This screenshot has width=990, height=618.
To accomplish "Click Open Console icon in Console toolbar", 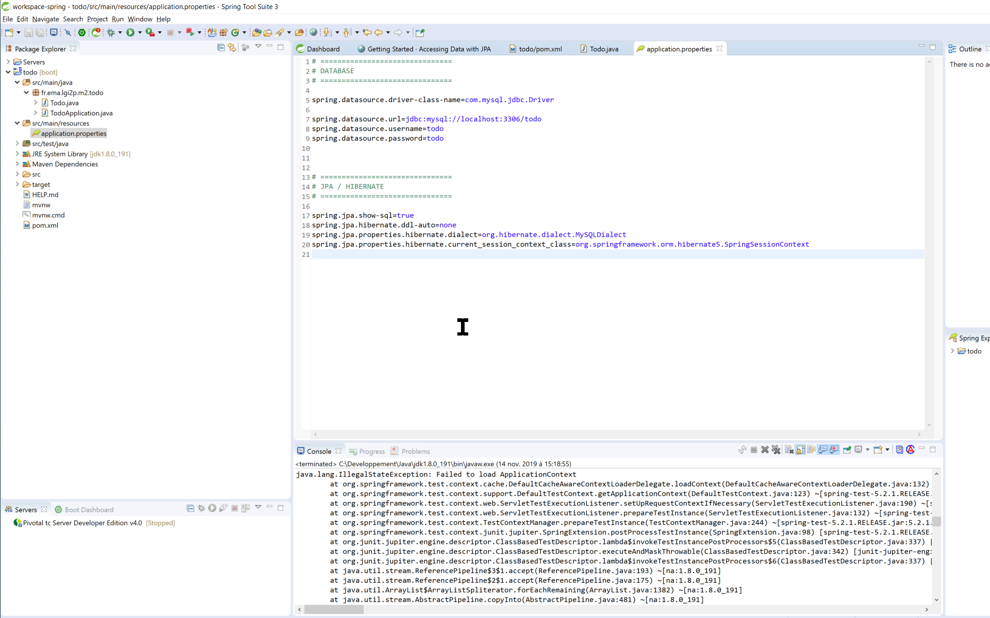I will point(878,450).
